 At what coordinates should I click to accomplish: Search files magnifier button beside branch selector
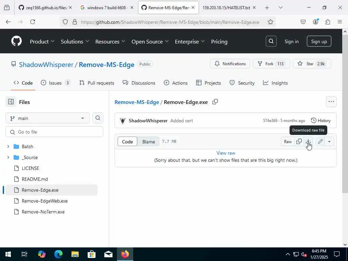tap(98, 118)
